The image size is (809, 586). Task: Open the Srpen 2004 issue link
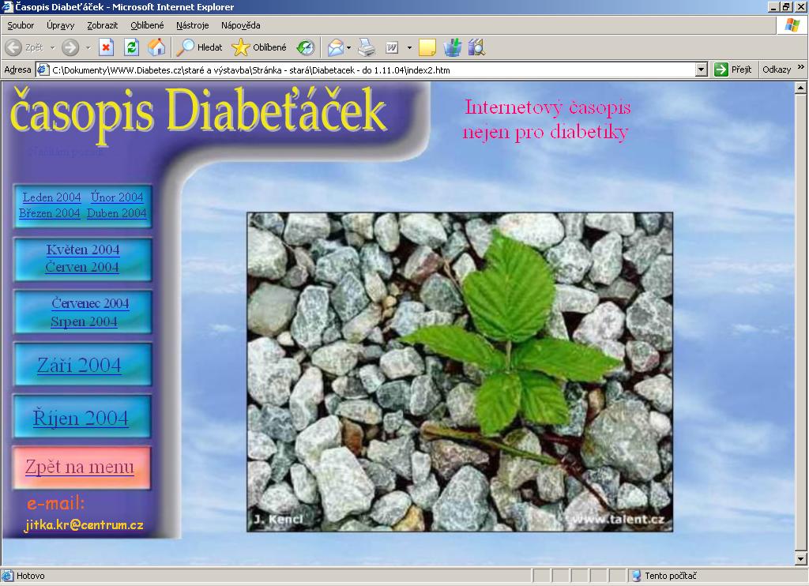click(x=84, y=321)
